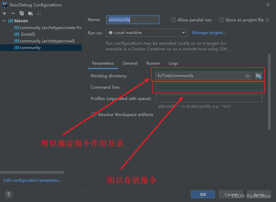
Task: Create a new configuration folder
Action: pos(30,13)
